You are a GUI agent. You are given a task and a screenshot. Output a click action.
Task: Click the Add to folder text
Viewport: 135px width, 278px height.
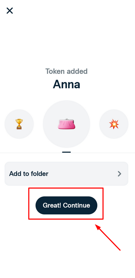coord(28,173)
